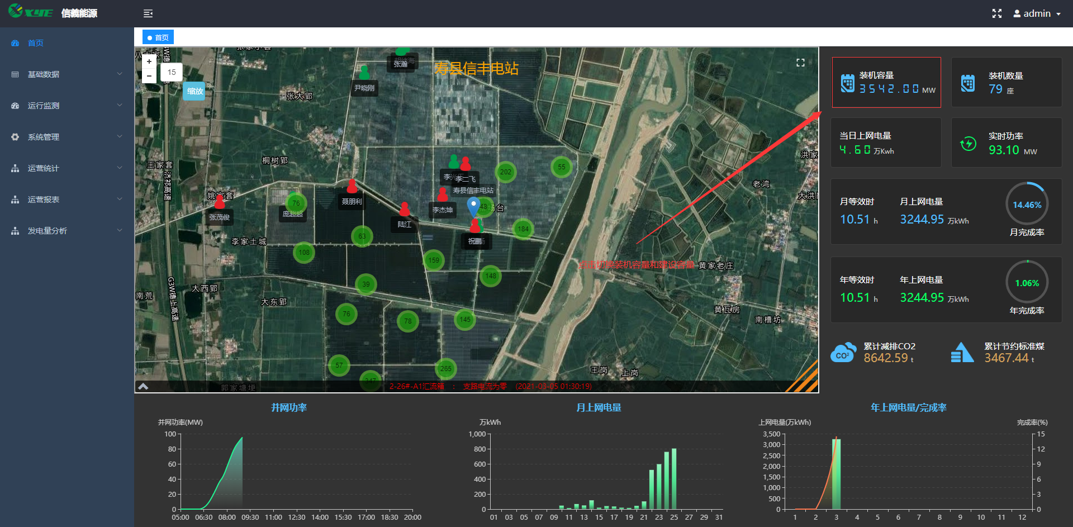The width and height of the screenshot is (1073, 527).
Task: Click the 月上网电量 3244.95 value
Action: pos(922,220)
